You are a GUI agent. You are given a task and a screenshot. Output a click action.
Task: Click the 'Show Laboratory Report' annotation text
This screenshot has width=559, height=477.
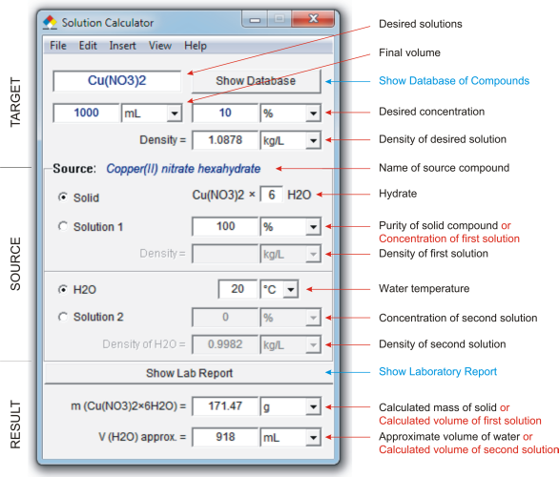pos(438,372)
